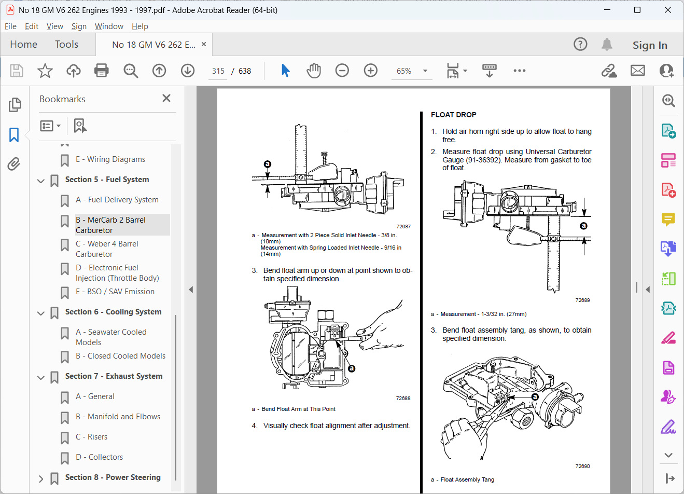This screenshot has width=684, height=494.
Task: Click the Save file icon
Action: pos(17,71)
